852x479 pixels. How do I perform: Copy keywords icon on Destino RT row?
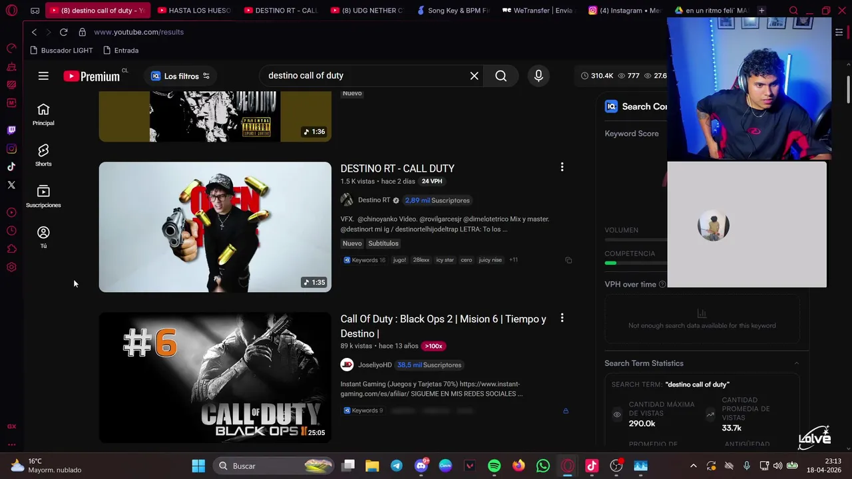pyautogui.click(x=568, y=260)
